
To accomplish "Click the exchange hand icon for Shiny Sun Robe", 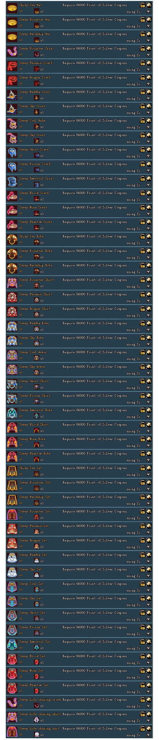I will pyautogui.click(x=149, y=236).
